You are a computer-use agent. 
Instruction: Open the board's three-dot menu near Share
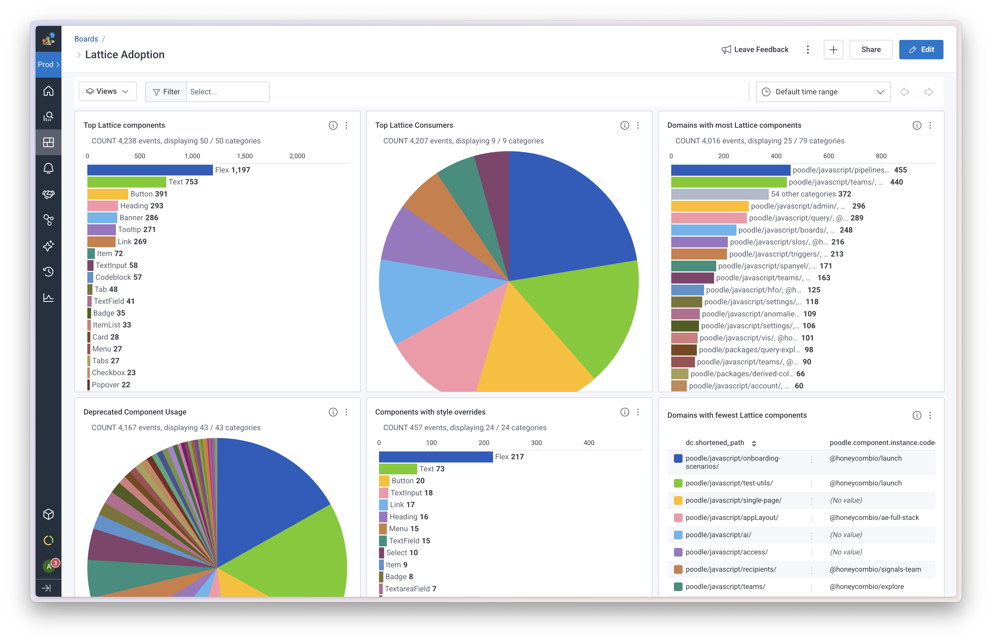coord(808,50)
